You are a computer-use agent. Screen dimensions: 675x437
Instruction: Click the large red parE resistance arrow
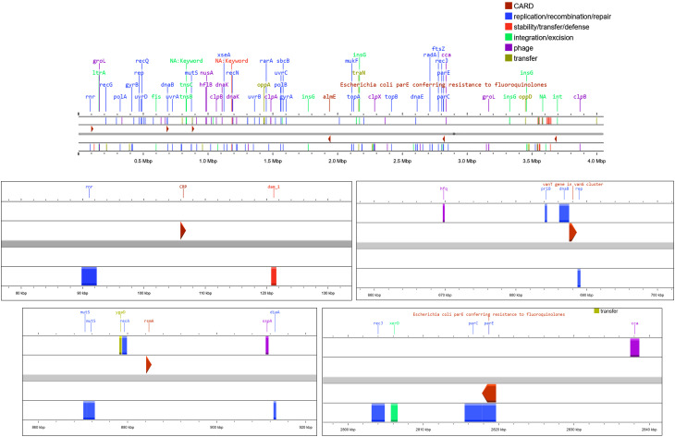(x=489, y=394)
